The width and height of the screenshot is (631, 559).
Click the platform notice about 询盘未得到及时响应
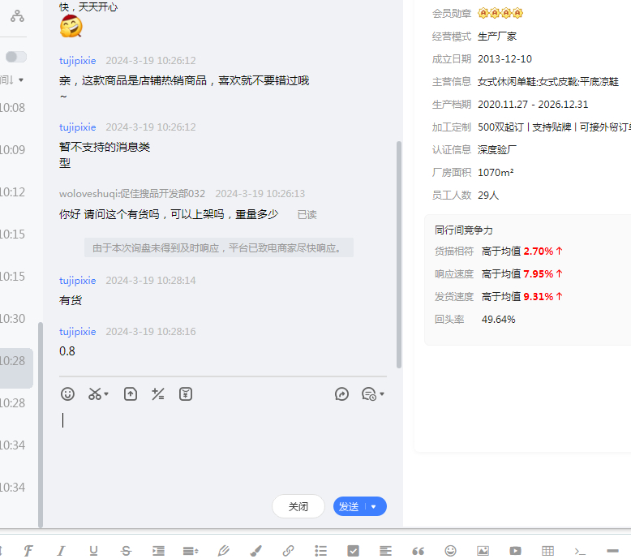pyautogui.click(x=218, y=247)
